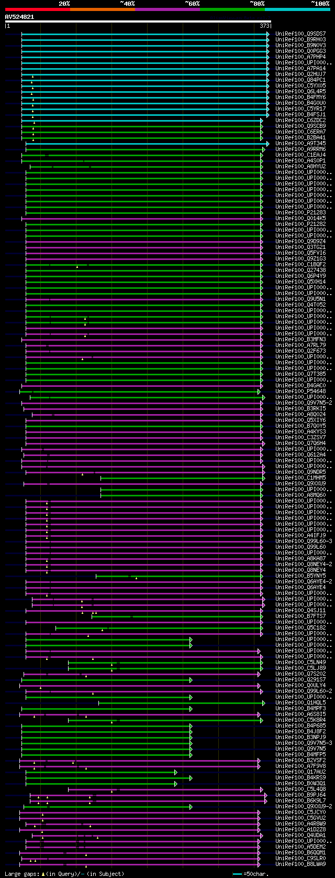Click the UniRef100_B4P685 label
335x878 pixels.
(x=300, y=726)
